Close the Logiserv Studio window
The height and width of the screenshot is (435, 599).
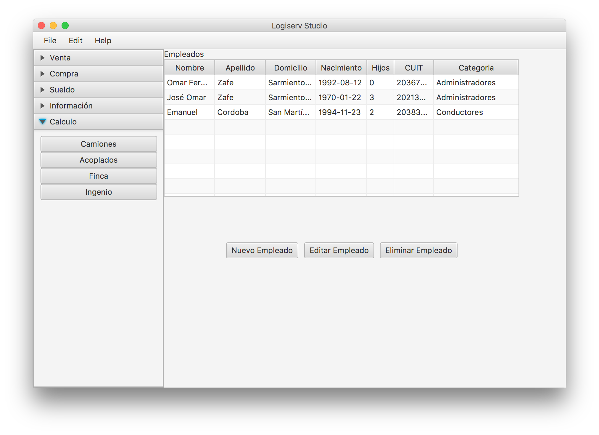pyautogui.click(x=41, y=26)
